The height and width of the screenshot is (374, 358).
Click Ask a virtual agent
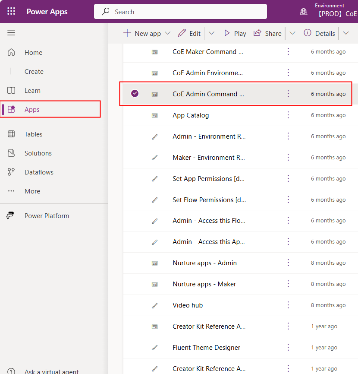(x=51, y=371)
